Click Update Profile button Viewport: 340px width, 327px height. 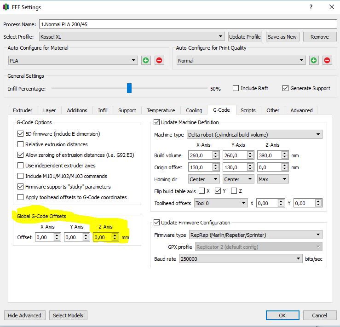point(245,37)
